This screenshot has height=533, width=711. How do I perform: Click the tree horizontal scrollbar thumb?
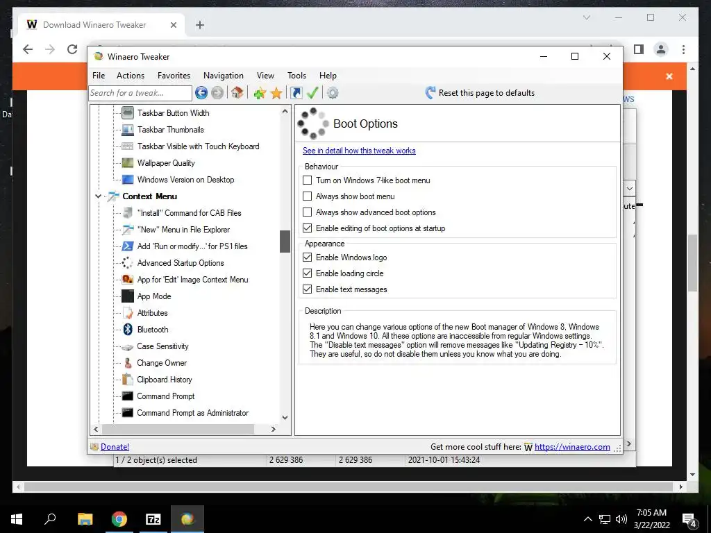click(178, 429)
